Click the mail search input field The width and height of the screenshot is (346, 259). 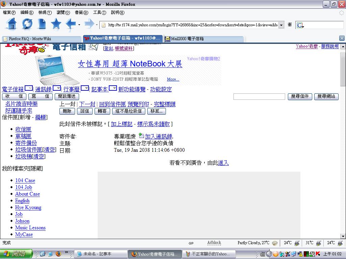259,96
